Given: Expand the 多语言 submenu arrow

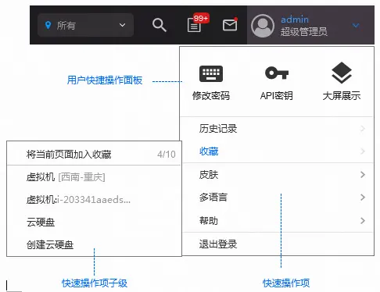Looking at the screenshot, I should pyautogui.click(x=363, y=197).
